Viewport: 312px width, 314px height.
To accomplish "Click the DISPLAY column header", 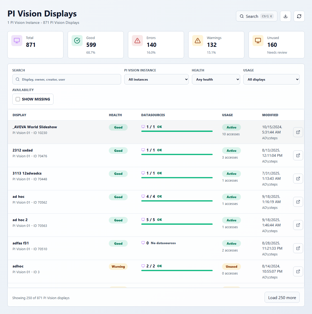I will click(x=19, y=115).
